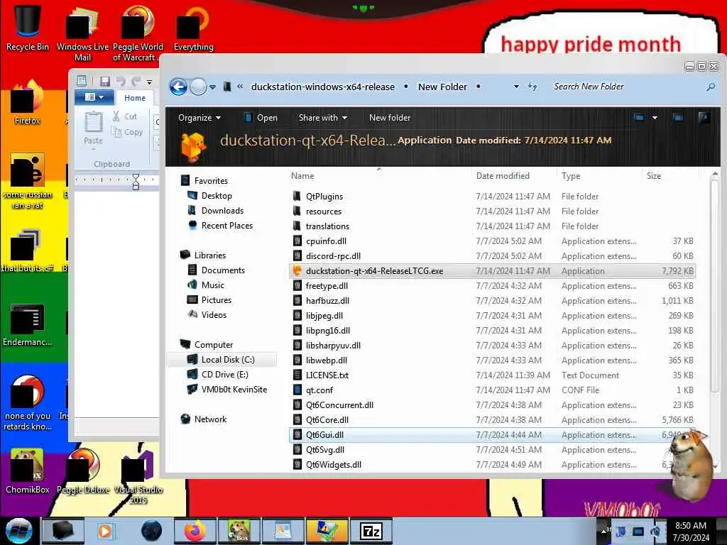
Task: Select Libraries in navigation pane
Action: click(x=210, y=255)
